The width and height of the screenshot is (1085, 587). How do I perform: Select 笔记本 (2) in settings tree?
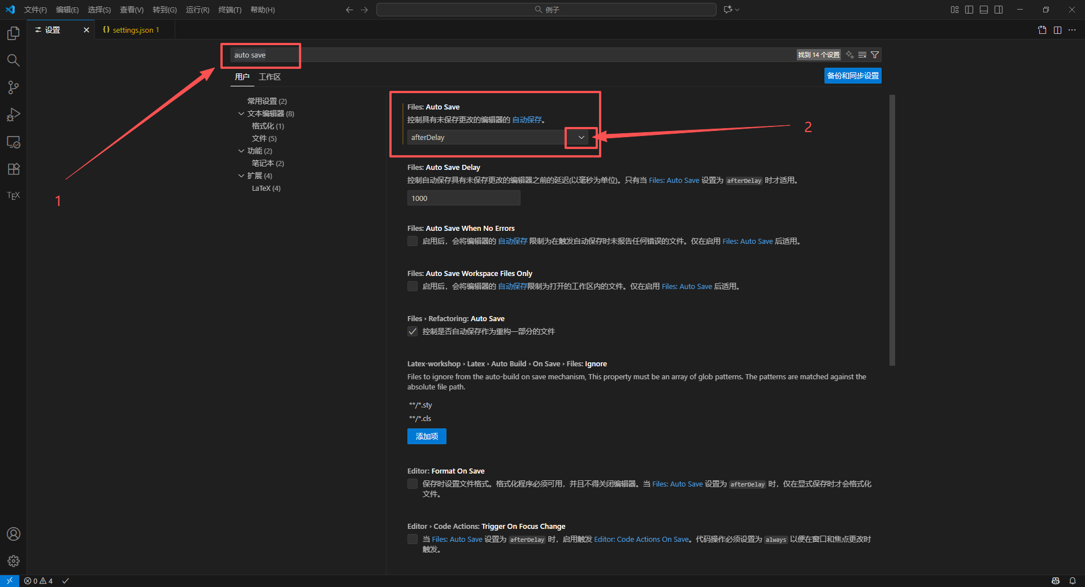point(268,163)
